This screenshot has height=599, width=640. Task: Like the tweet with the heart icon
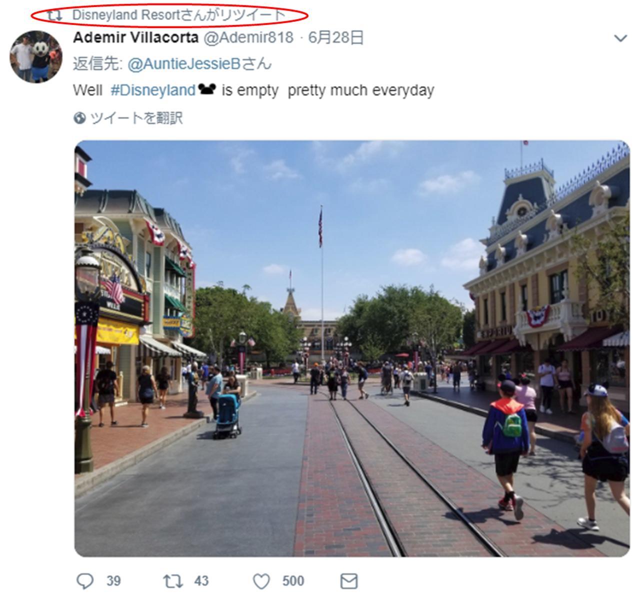[261, 581]
